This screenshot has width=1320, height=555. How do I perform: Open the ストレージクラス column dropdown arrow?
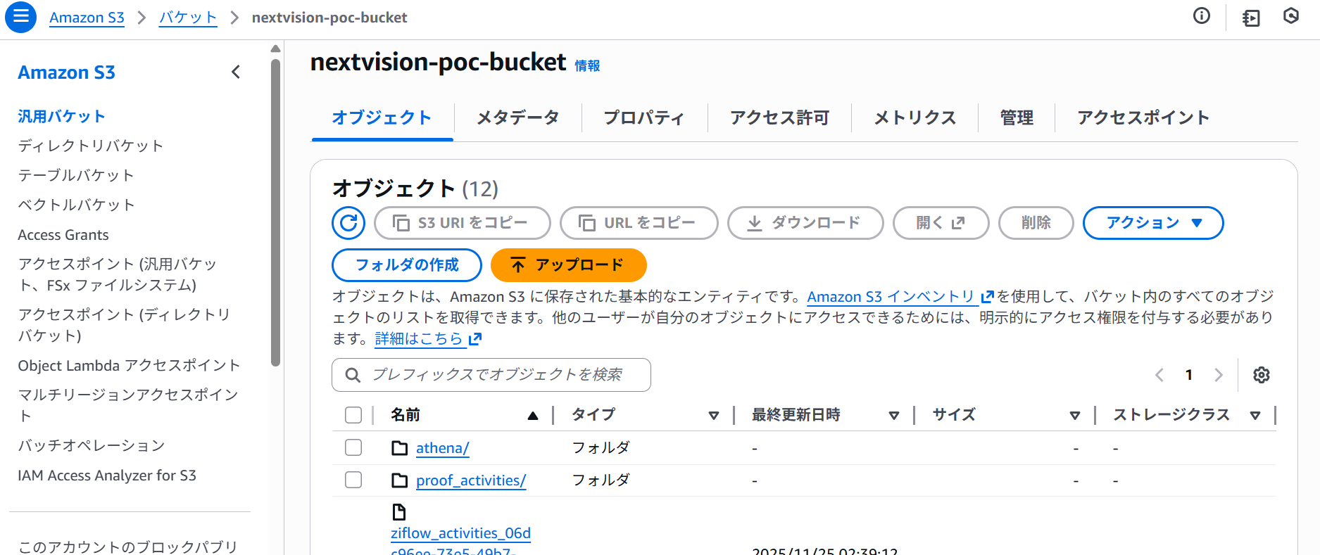(x=1255, y=416)
